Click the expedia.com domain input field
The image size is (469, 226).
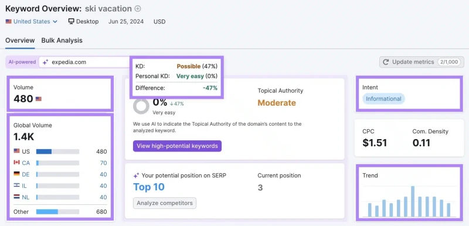(85, 62)
